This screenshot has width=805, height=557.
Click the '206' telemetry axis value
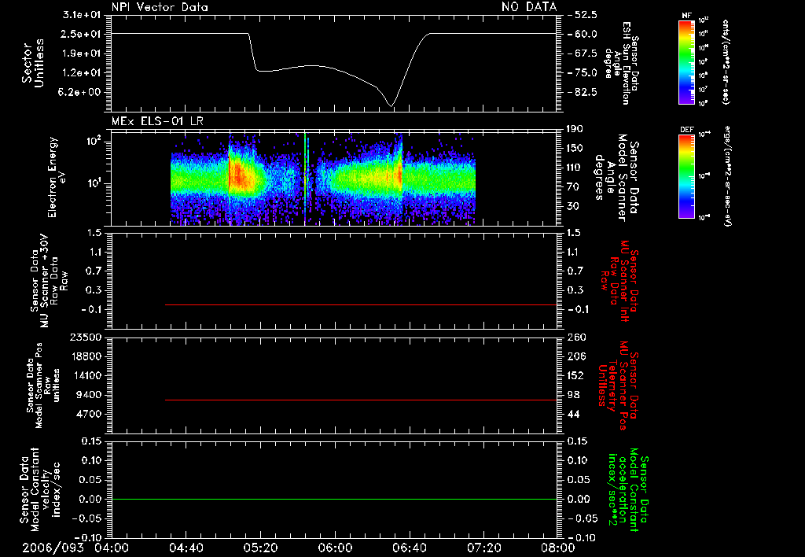click(576, 356)
